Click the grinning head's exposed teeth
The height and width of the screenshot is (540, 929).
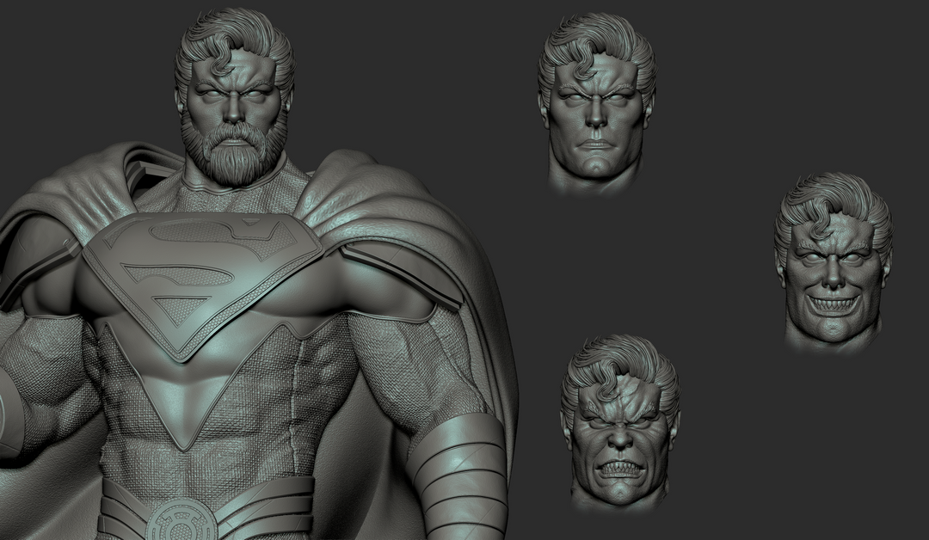(833, 301)
